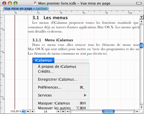Image resolution: width=144 pixels, height=114 pixels.
Task: Go to the first page button
Action: [x=28, y=112]
